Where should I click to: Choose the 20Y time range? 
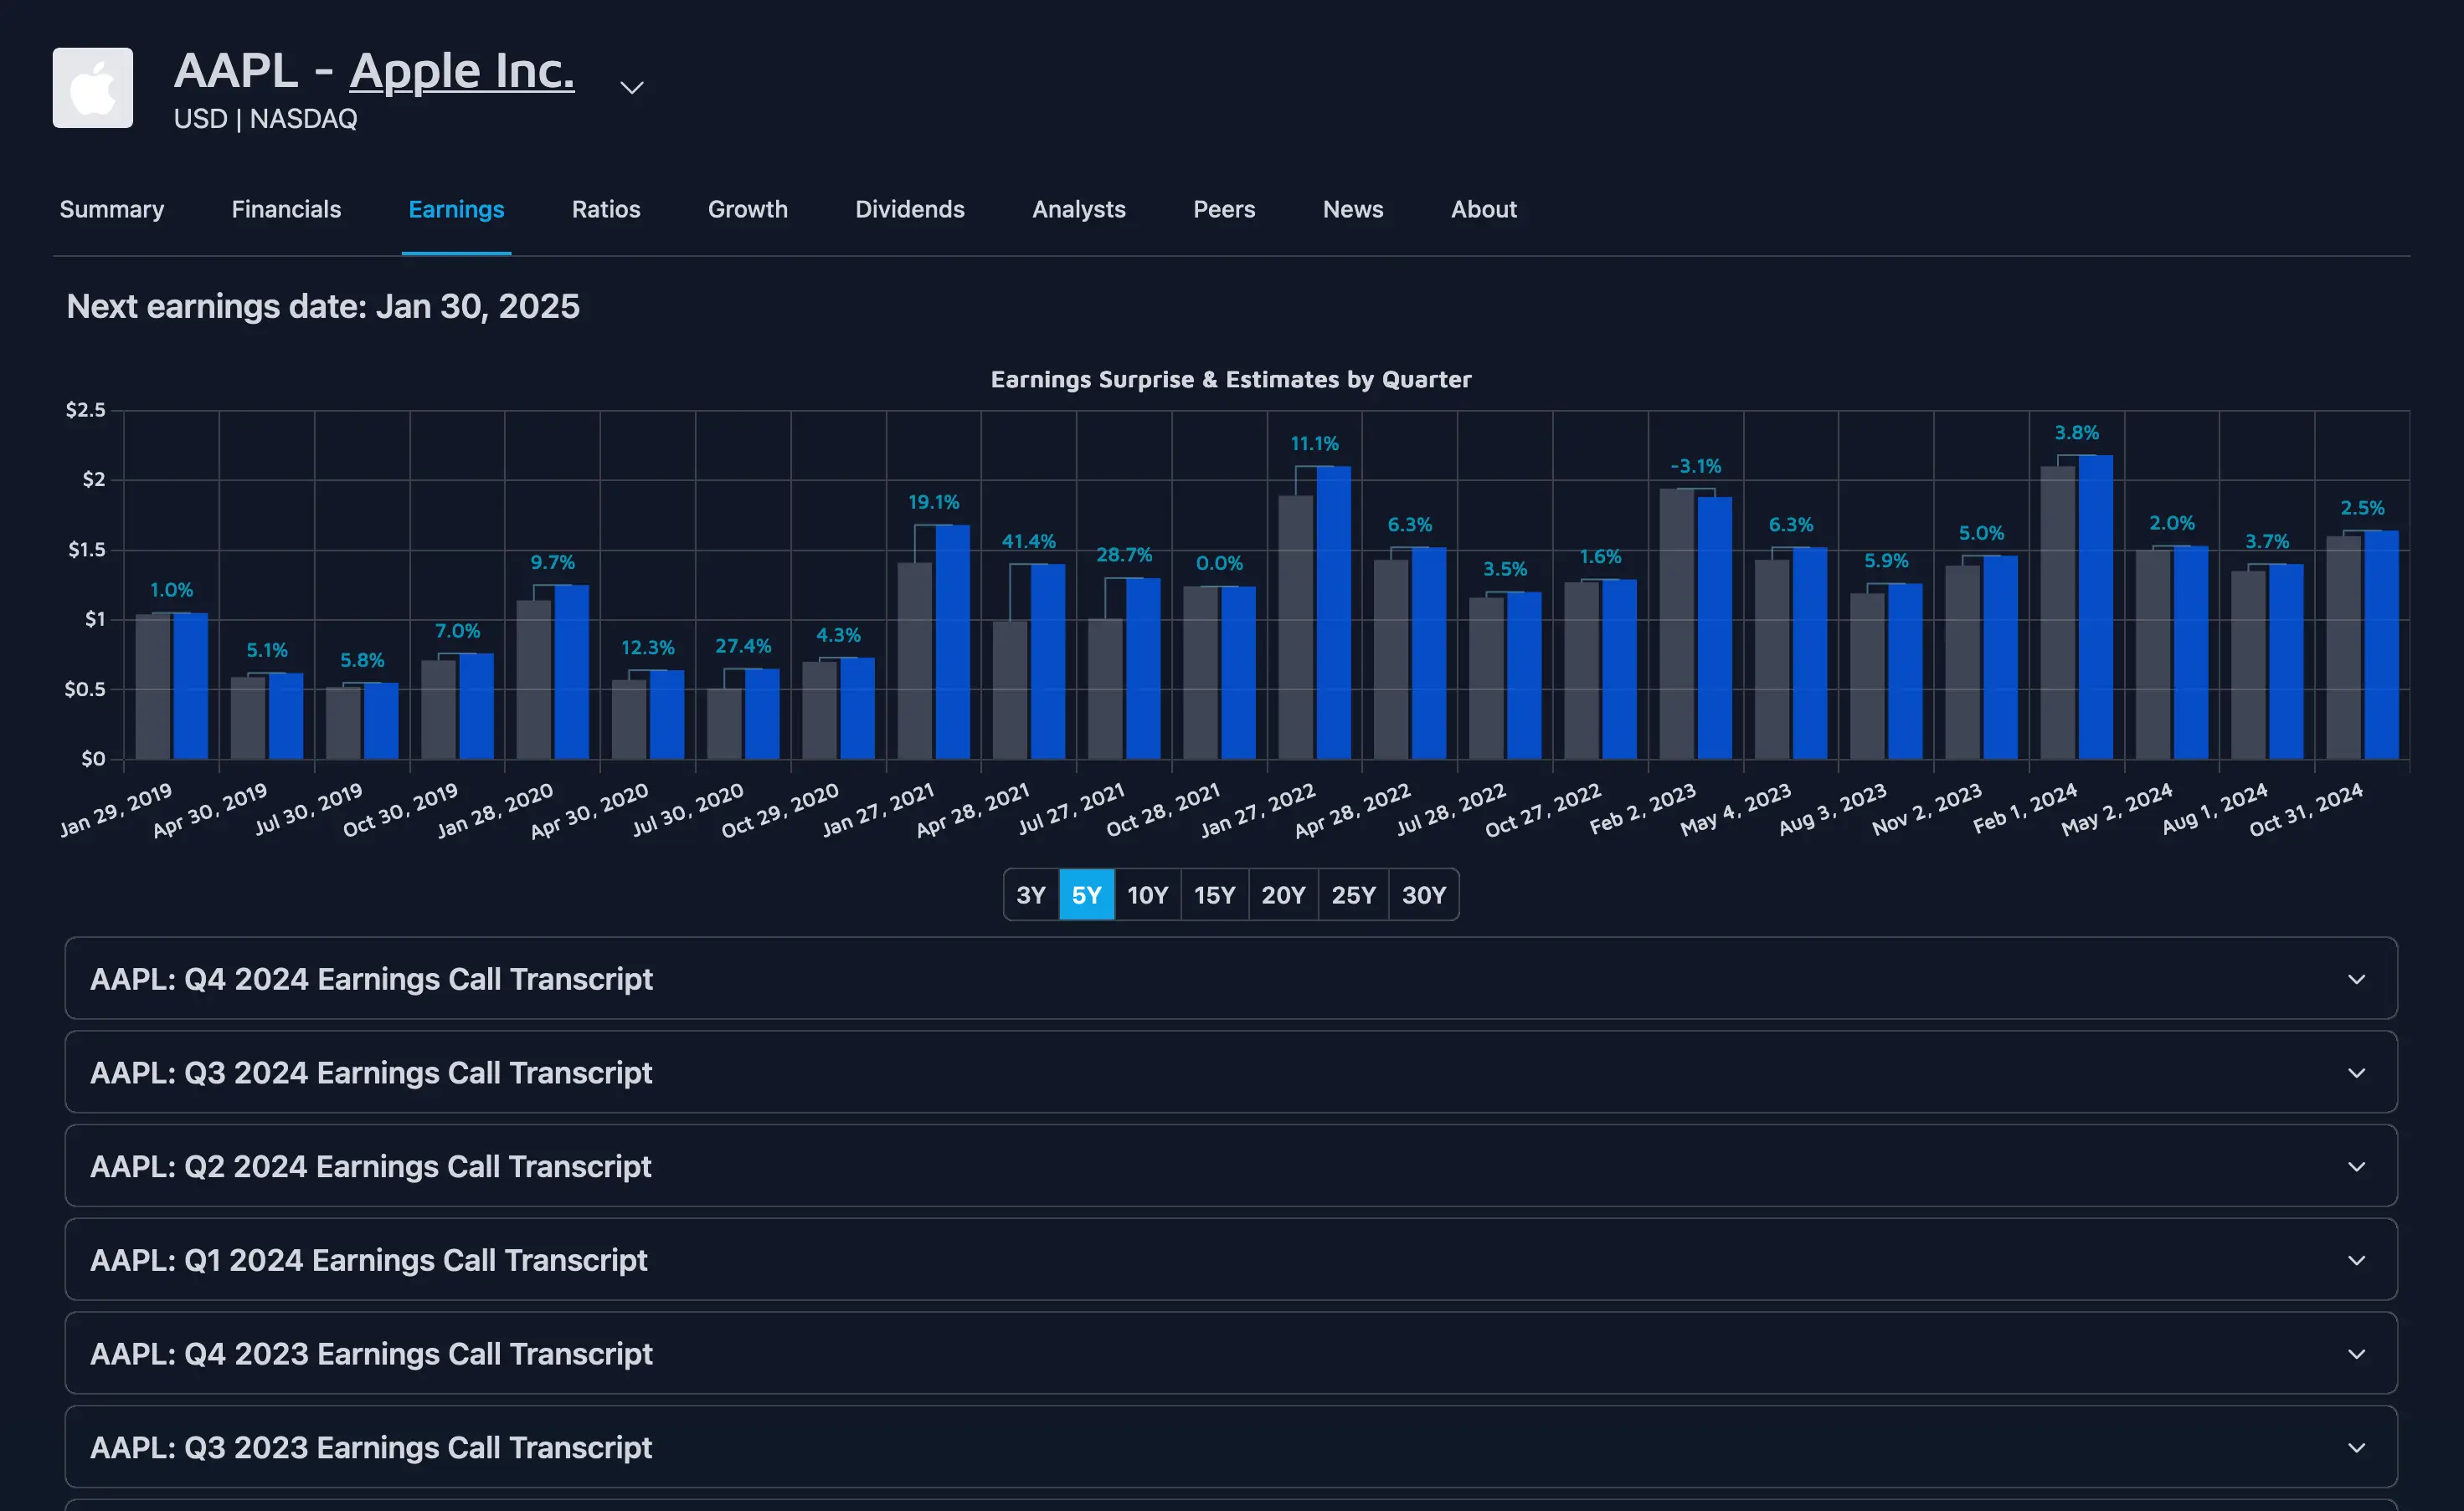[x=1283, y=894]
